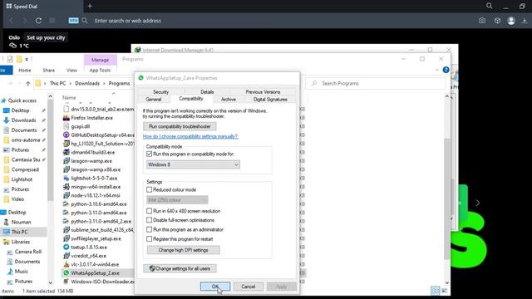Expand the Downloads breadcrumb chevron
This screenshot has height=299, width=532.
pyautogui.click(x=104, y=83)
